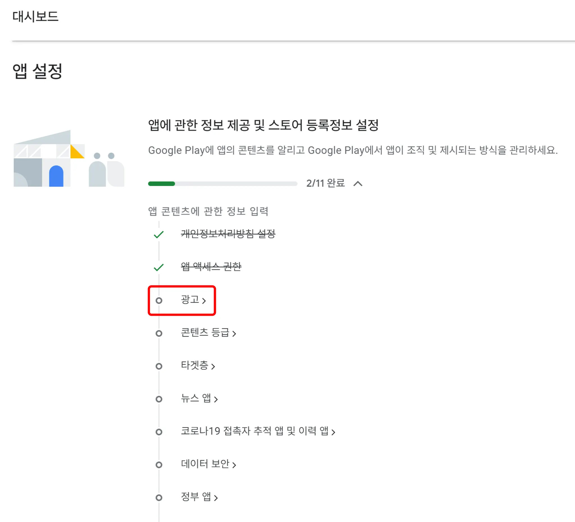The image size is (575, 522).
Task: Collapse the 2/11 완료 task list chevron
Action: (x=358, y=183)
